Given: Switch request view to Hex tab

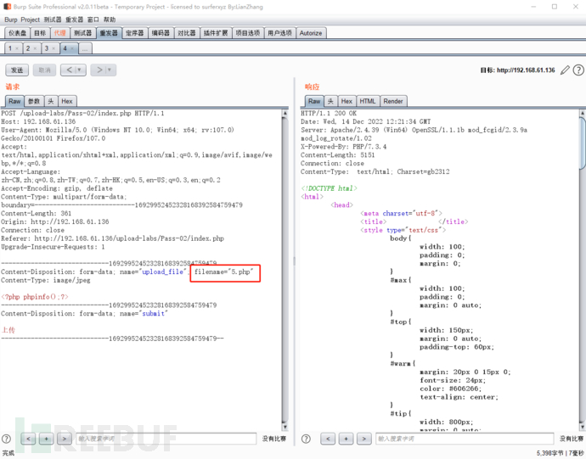Looking at the screenshot, I should pyautogui.click(x=67, y=101).
